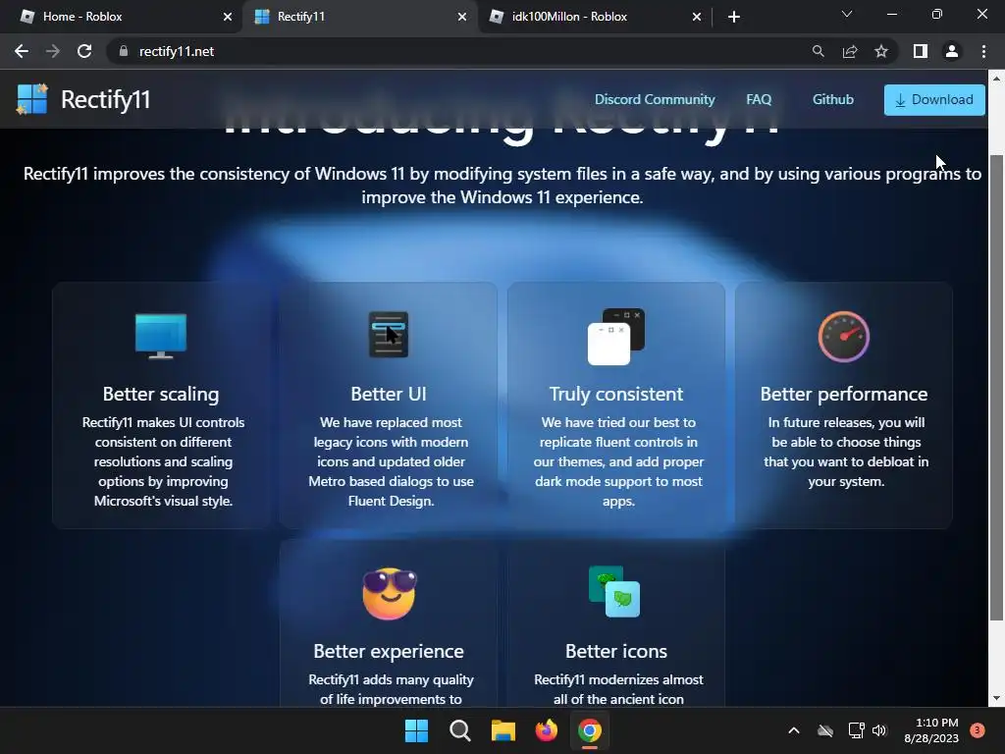View site security lock information
The image size is (1005, 754).
coord(123,51)
